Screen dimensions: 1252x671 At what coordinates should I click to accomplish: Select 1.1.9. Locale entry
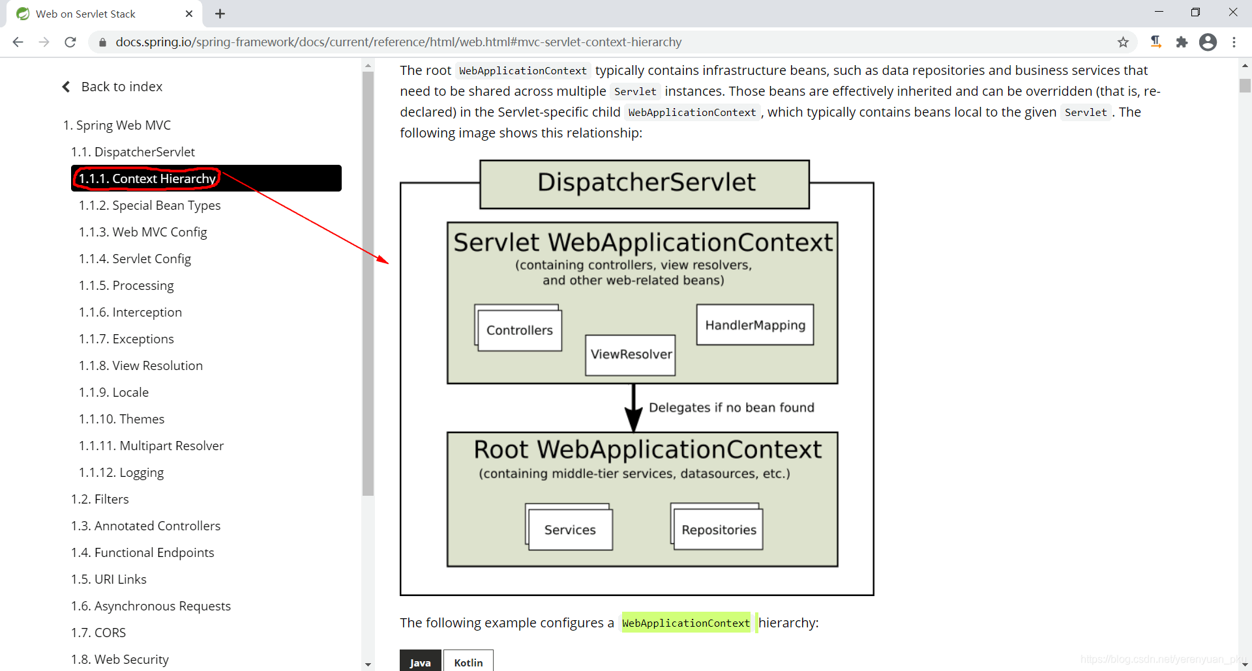(x=113, y=392)
